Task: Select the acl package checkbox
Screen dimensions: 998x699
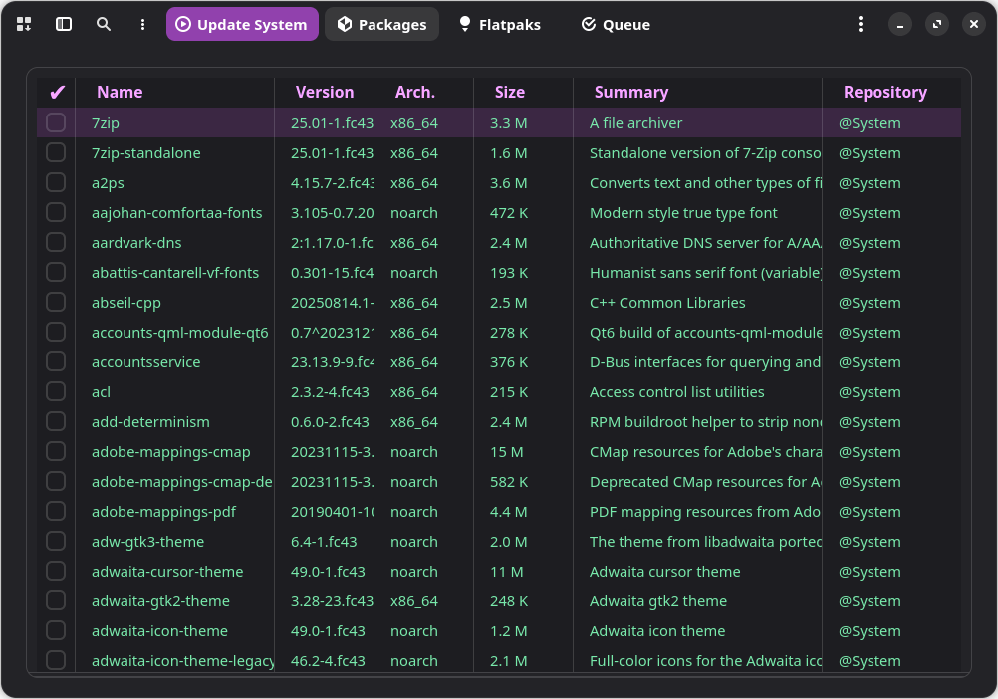Action: point(56,391)
